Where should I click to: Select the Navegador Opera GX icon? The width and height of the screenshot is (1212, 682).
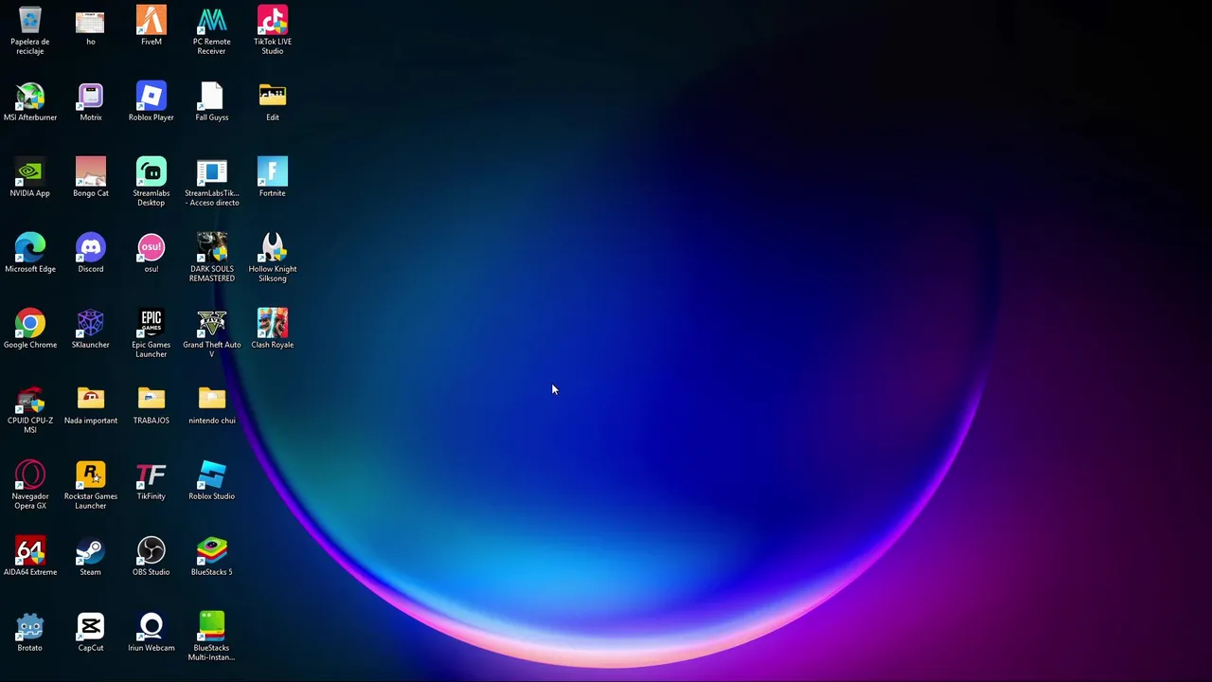pyautogui.click(x=30, y=475)
